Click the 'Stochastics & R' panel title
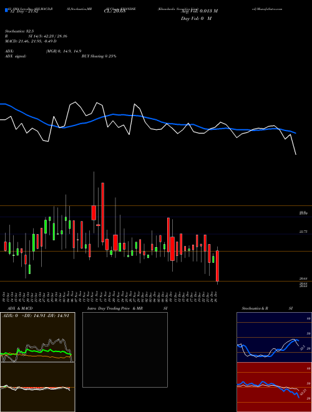The width and height of the screenshot is (312, 412). [255, 308]
